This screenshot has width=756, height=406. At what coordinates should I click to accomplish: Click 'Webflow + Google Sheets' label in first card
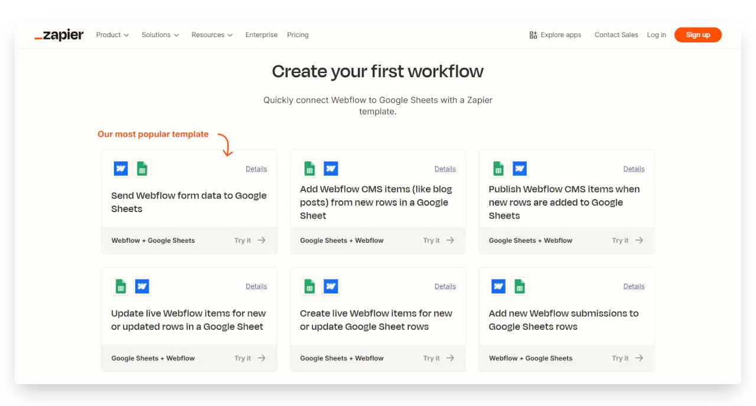[153, 240]
